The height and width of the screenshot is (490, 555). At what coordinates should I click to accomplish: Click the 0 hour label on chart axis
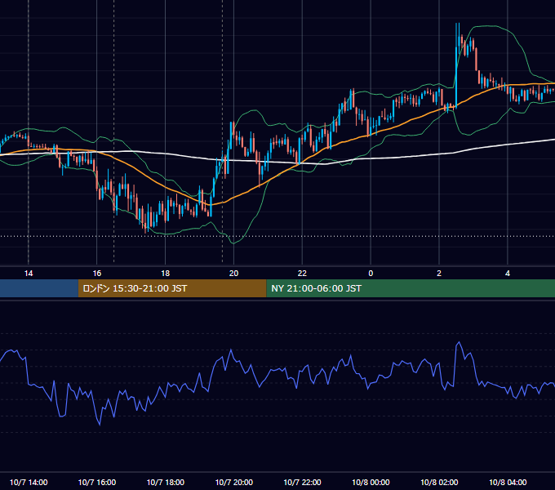(x=371, y=274)
